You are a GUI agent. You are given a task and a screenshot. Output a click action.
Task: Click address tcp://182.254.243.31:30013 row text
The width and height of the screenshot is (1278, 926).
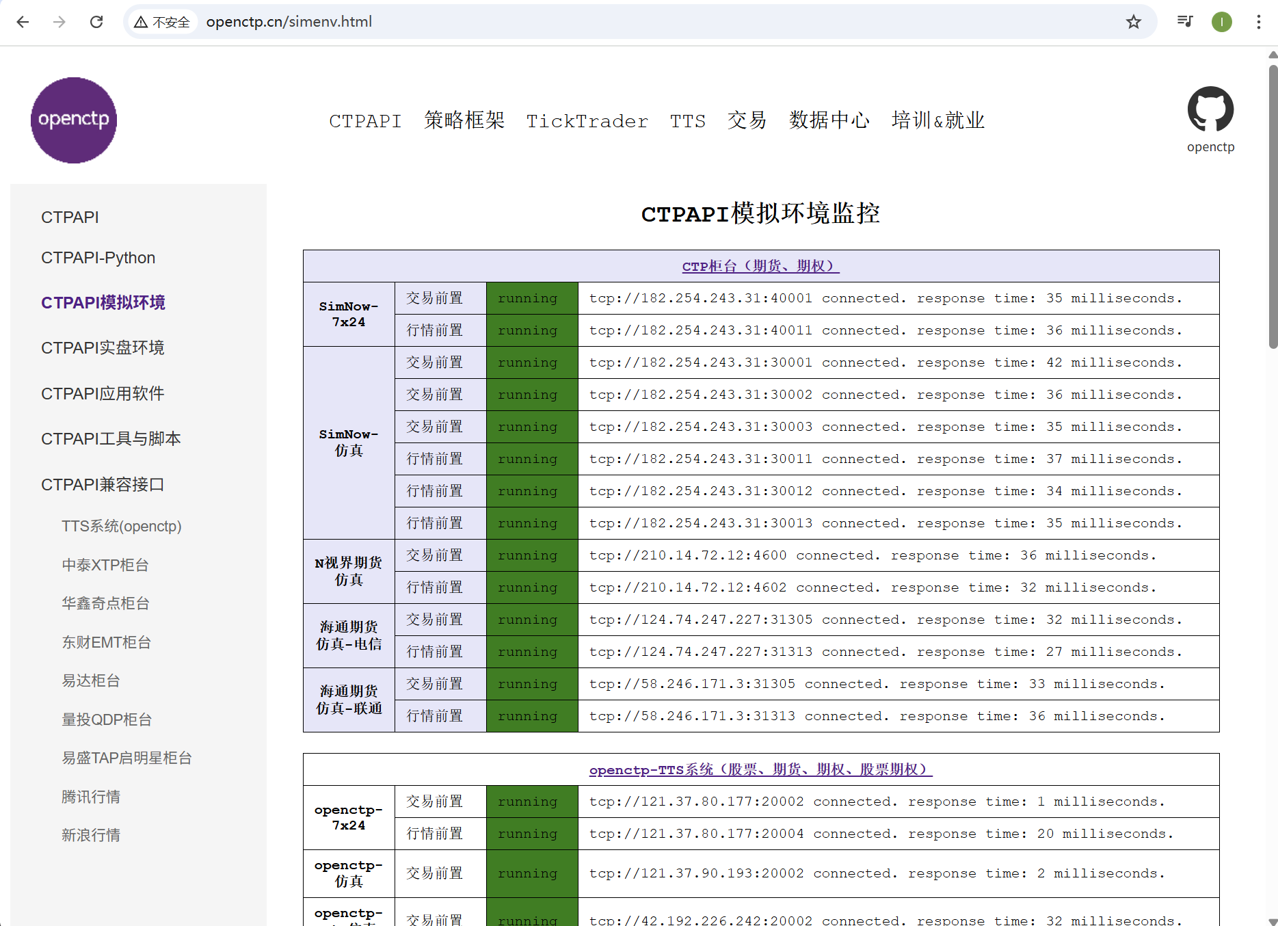[x=886, y=523]
